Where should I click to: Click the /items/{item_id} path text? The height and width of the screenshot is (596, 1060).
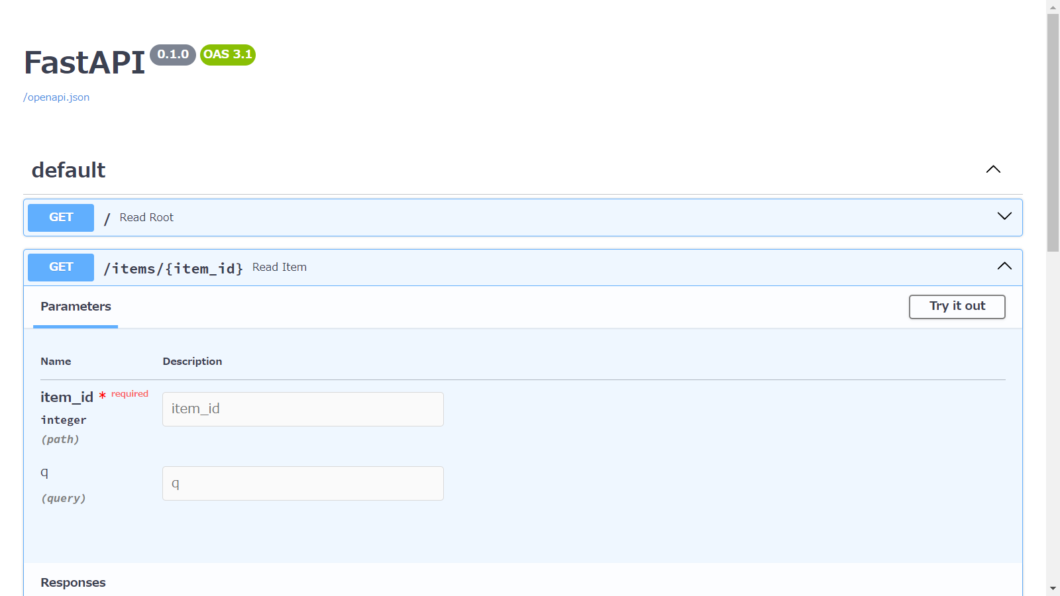[173, 268]
